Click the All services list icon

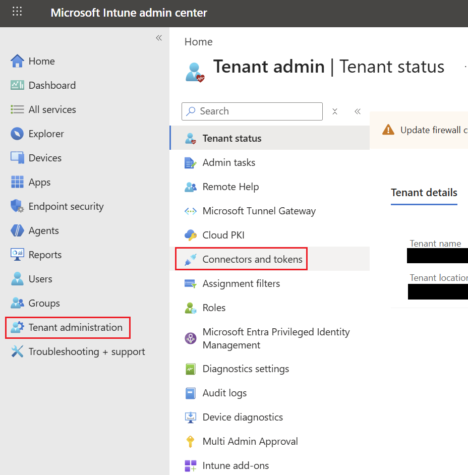(17, 109)
